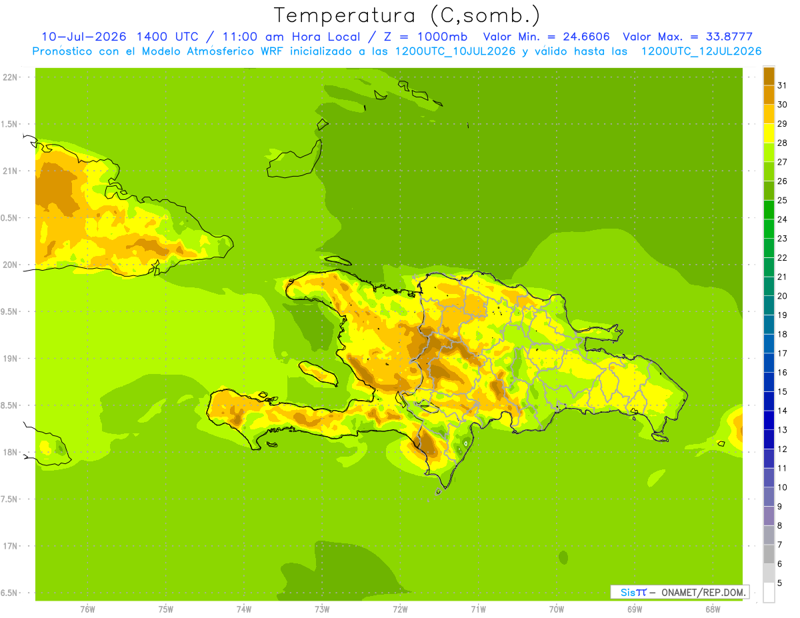800x618 pixels.
Task: Click the '75W' longitude label
Action: (x=166, y=609)
